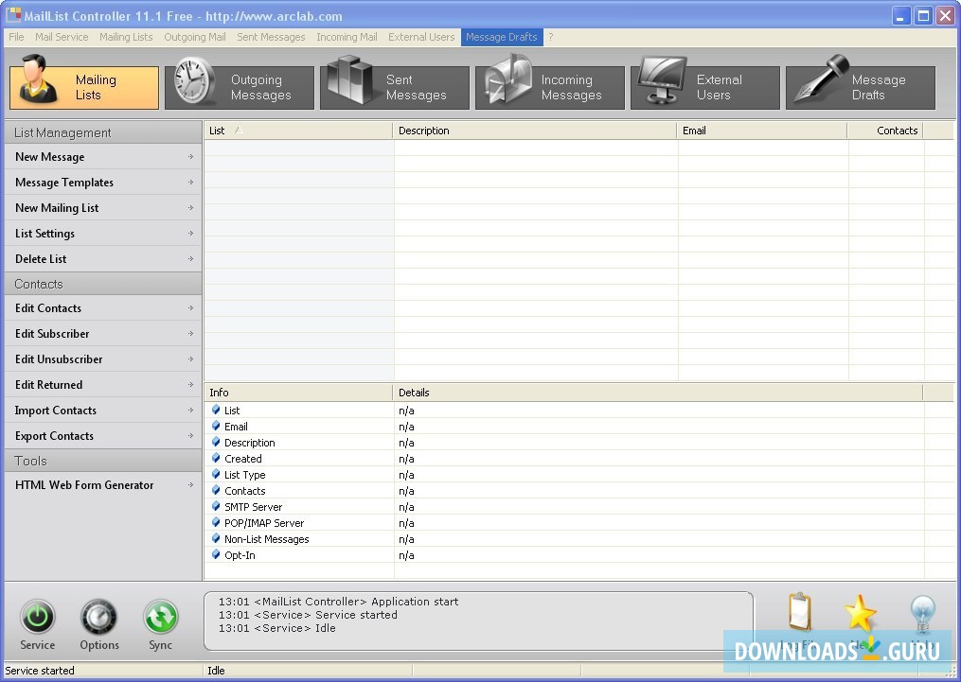Click the blue icon beside List info row

pos(216,410)
